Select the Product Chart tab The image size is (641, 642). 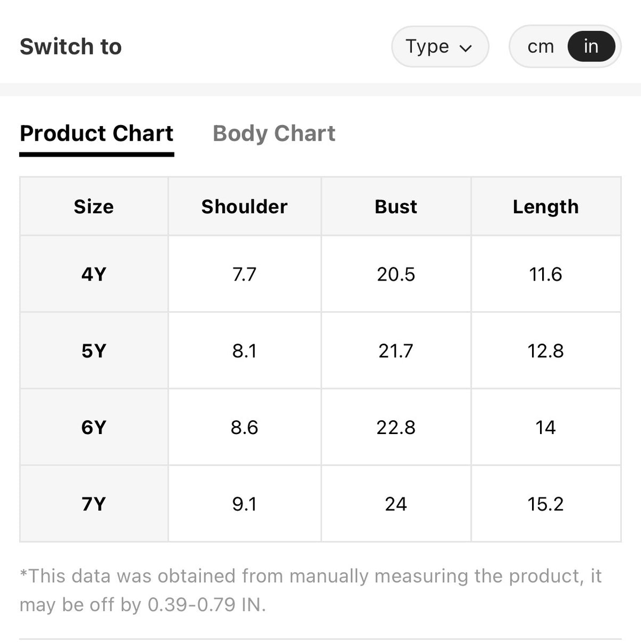coord(97,133)
